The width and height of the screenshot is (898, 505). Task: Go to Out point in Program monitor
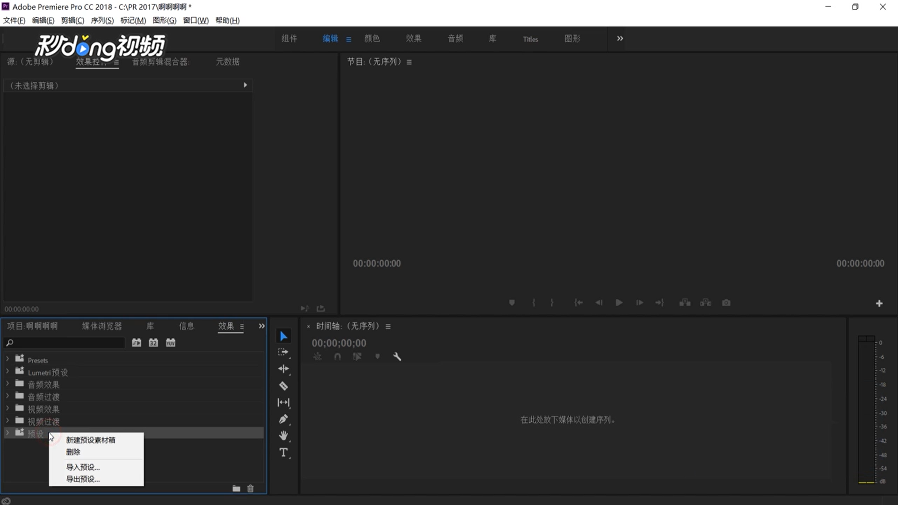click(659, 303)
